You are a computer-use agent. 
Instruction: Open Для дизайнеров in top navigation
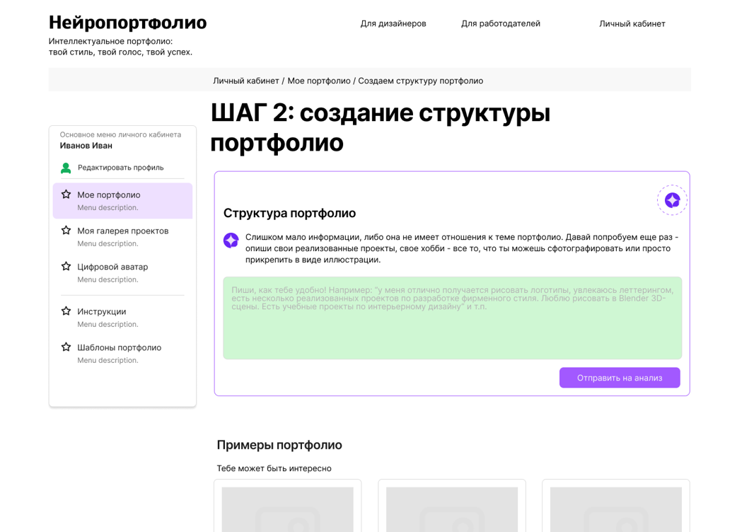coord(393,23)
